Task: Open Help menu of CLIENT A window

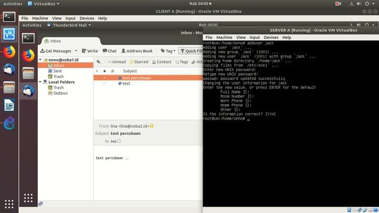Action: pos(102,18)
